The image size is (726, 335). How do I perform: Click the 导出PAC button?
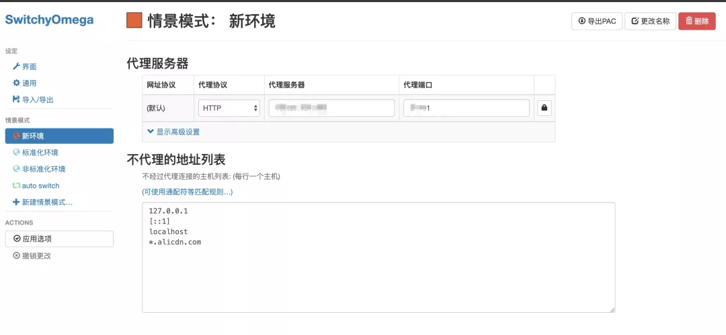(x=597, y=22)
